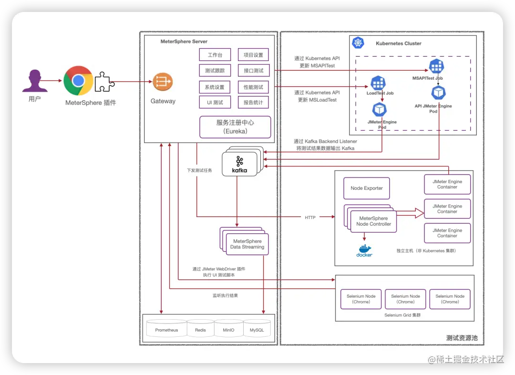Screen dimensions: 515x375
Task: Click the MinIO database cylinder
Action: click(x=228, y=328)
